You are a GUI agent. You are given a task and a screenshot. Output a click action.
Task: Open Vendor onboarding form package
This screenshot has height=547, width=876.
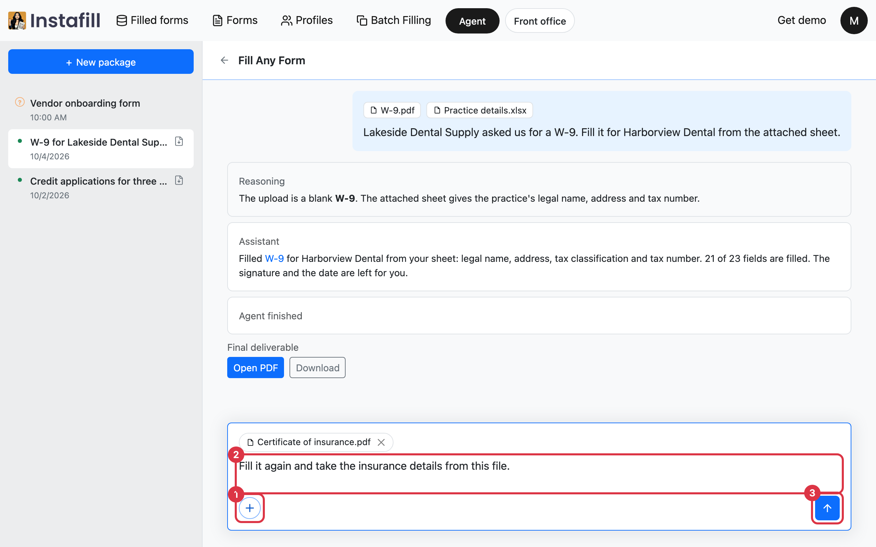click(101, 110)
